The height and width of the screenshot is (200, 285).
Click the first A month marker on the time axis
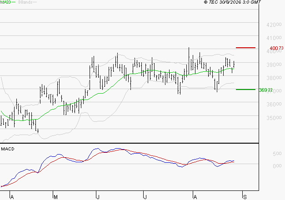click(12, 197)
